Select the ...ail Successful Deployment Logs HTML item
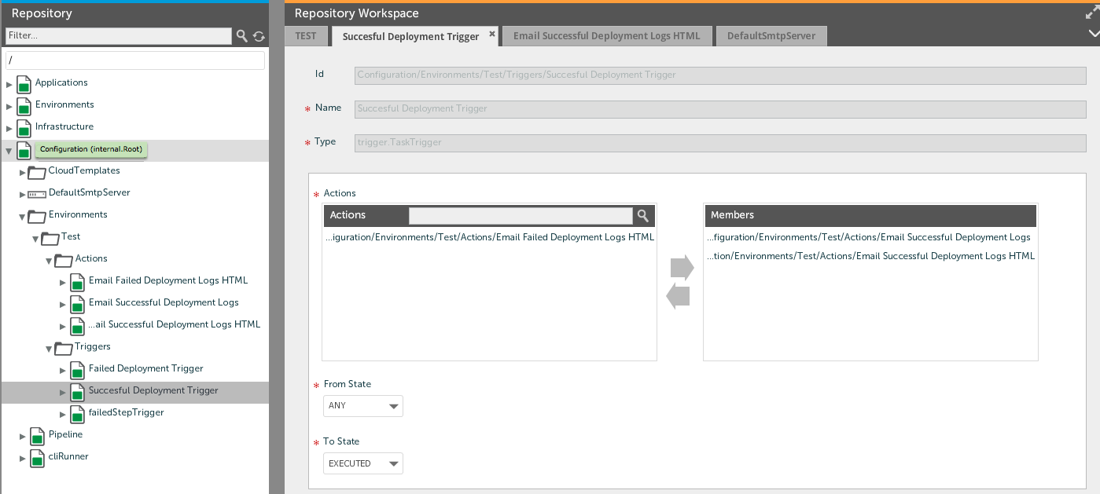 point(175,324)
